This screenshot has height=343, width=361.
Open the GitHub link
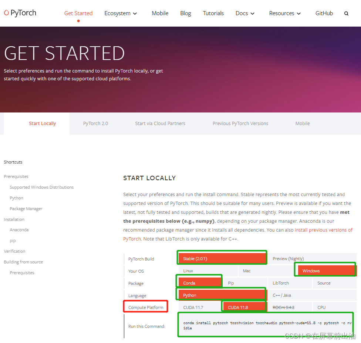(324, 13)
